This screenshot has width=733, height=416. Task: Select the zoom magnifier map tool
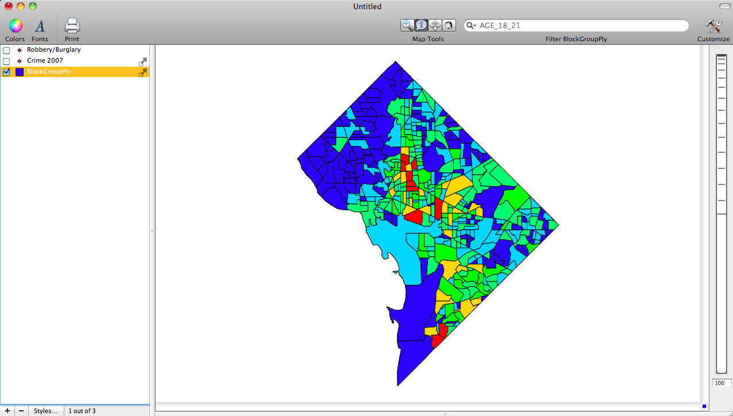pos(407,25)
